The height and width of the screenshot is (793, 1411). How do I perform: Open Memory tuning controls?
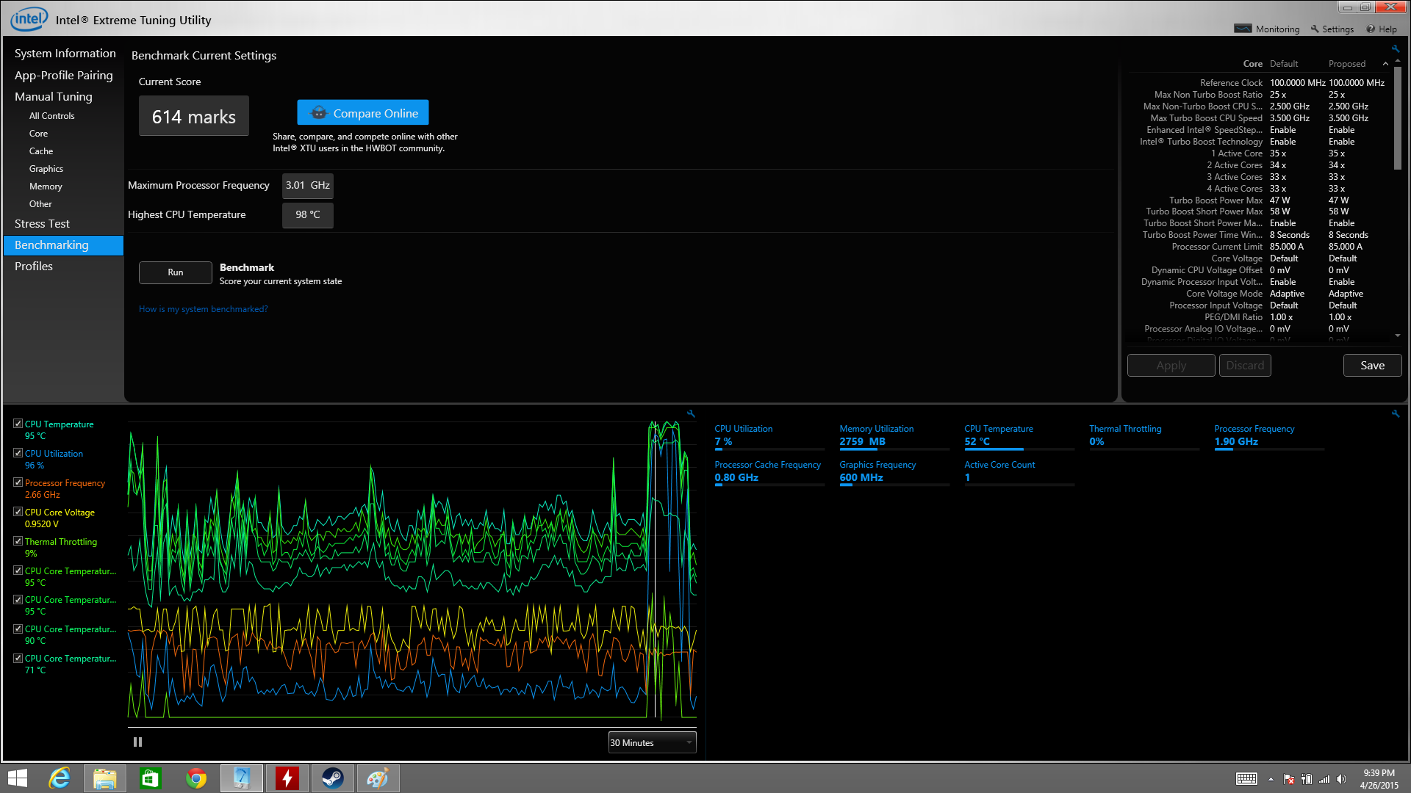46,187
